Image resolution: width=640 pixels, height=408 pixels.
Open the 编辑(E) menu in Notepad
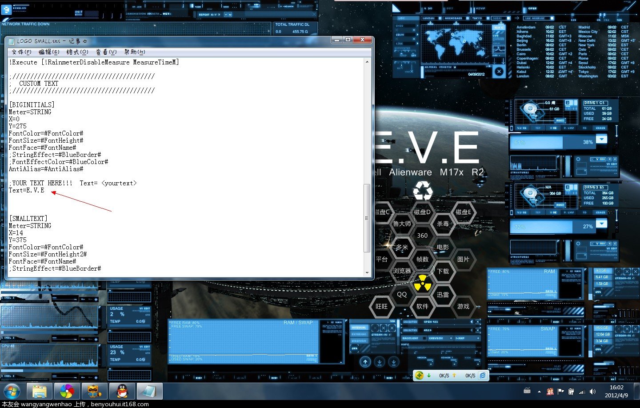49,52
